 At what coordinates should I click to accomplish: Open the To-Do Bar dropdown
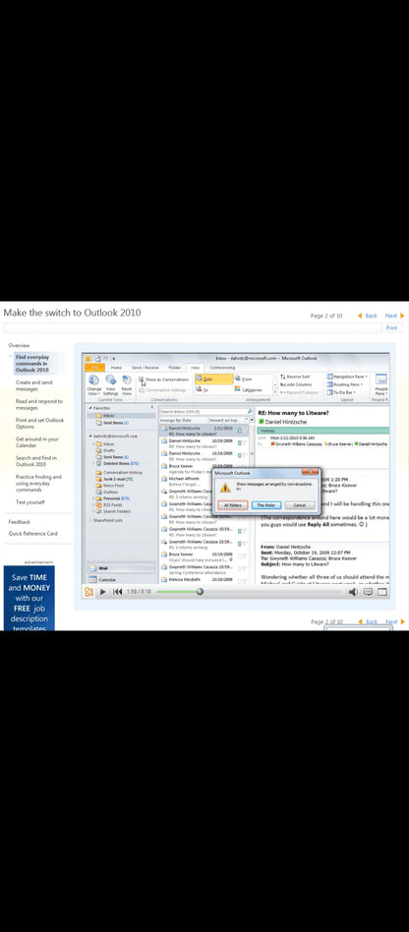coord(341,392)
